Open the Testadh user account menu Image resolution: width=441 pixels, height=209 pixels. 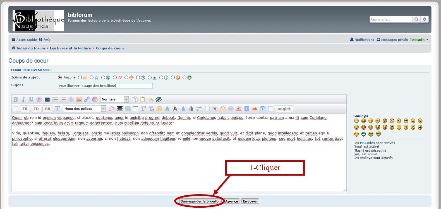[x=419, y=40]
